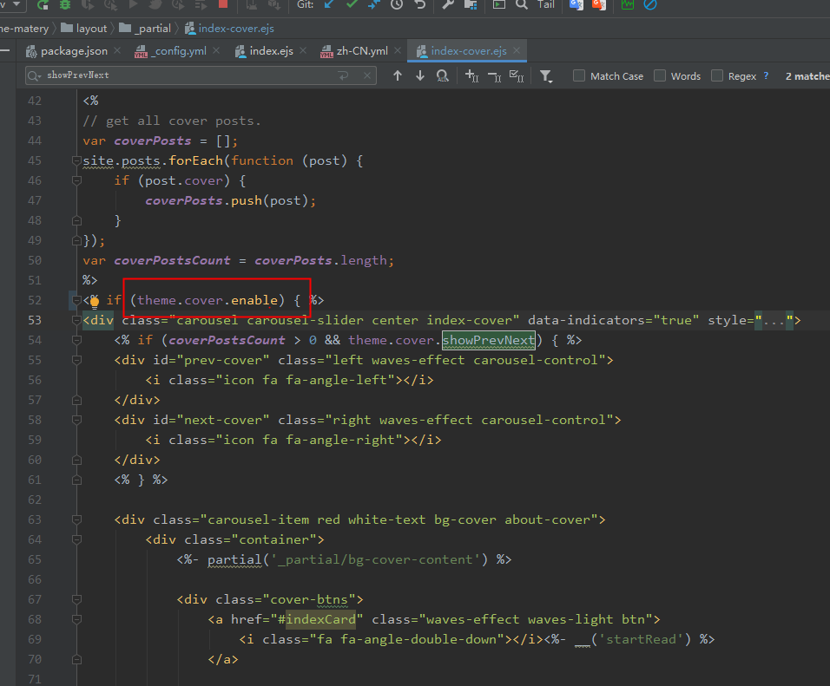
Task: Click line number 50 in gutter
Action: 35,260
